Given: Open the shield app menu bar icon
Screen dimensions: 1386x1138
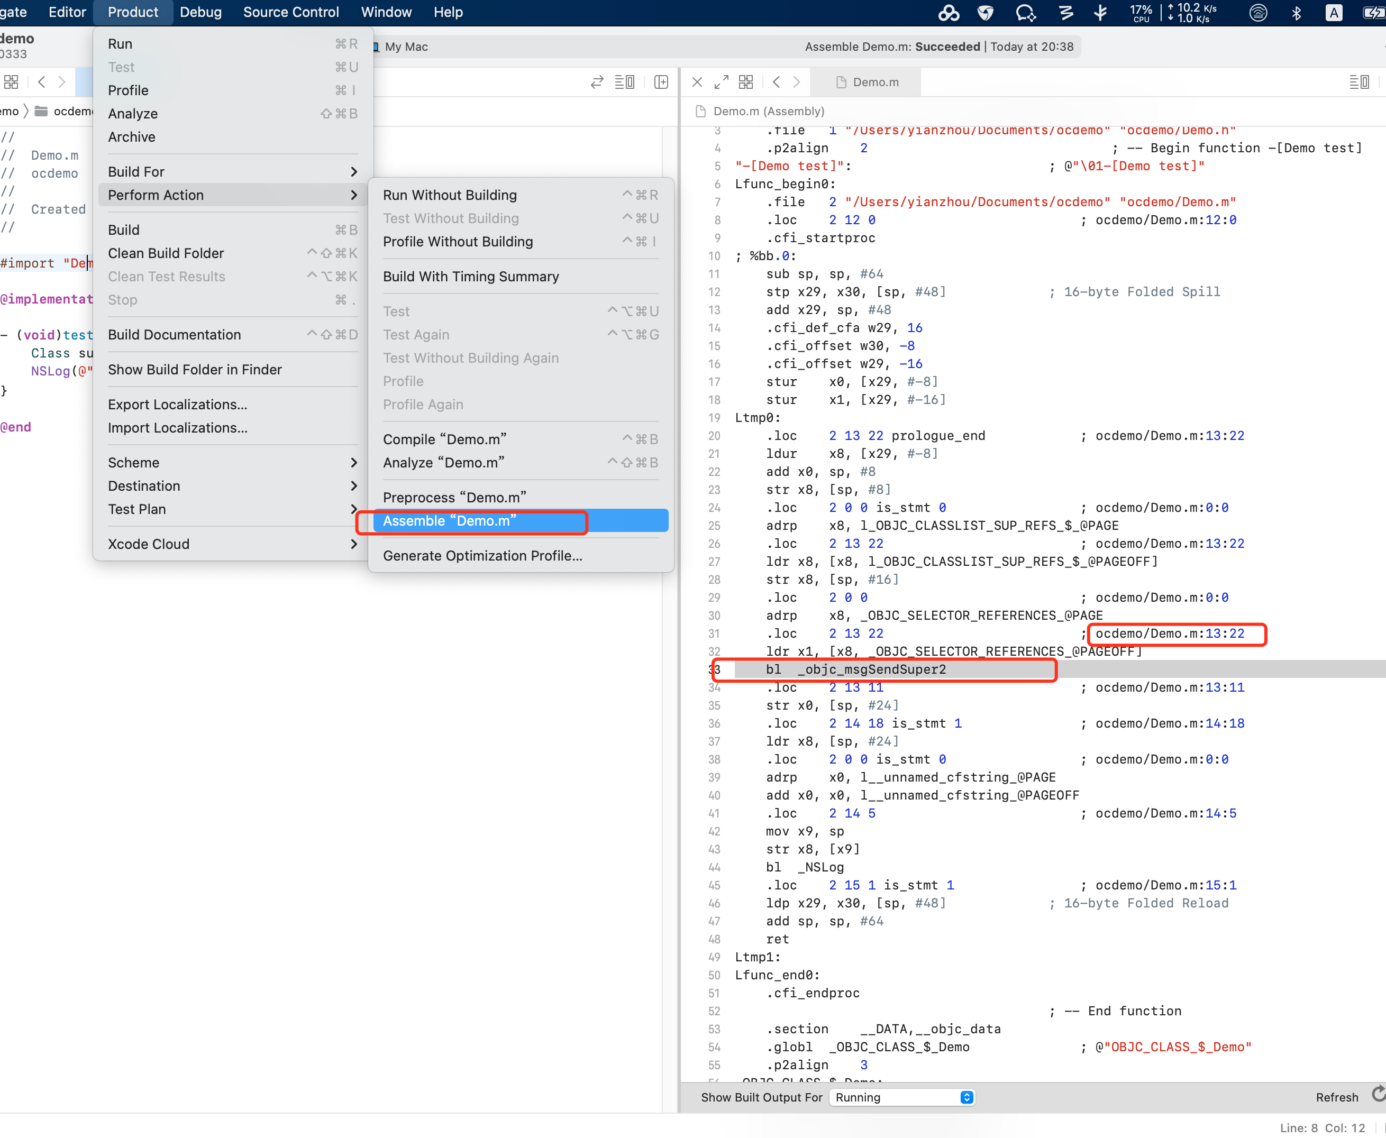Looking at the screenshot, I should (x=986, y=13).
